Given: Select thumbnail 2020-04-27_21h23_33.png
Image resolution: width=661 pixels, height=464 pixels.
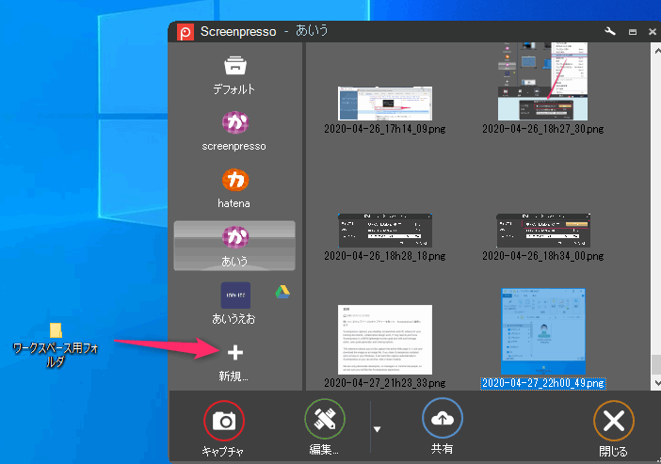Looking at the screenshot, I should pyautogui.click(x=385, y=340).
